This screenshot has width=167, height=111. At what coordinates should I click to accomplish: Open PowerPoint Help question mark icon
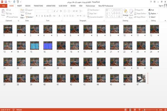tap(151, 2)
